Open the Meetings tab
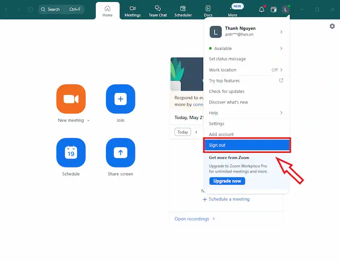 click(x=133, y=11)
